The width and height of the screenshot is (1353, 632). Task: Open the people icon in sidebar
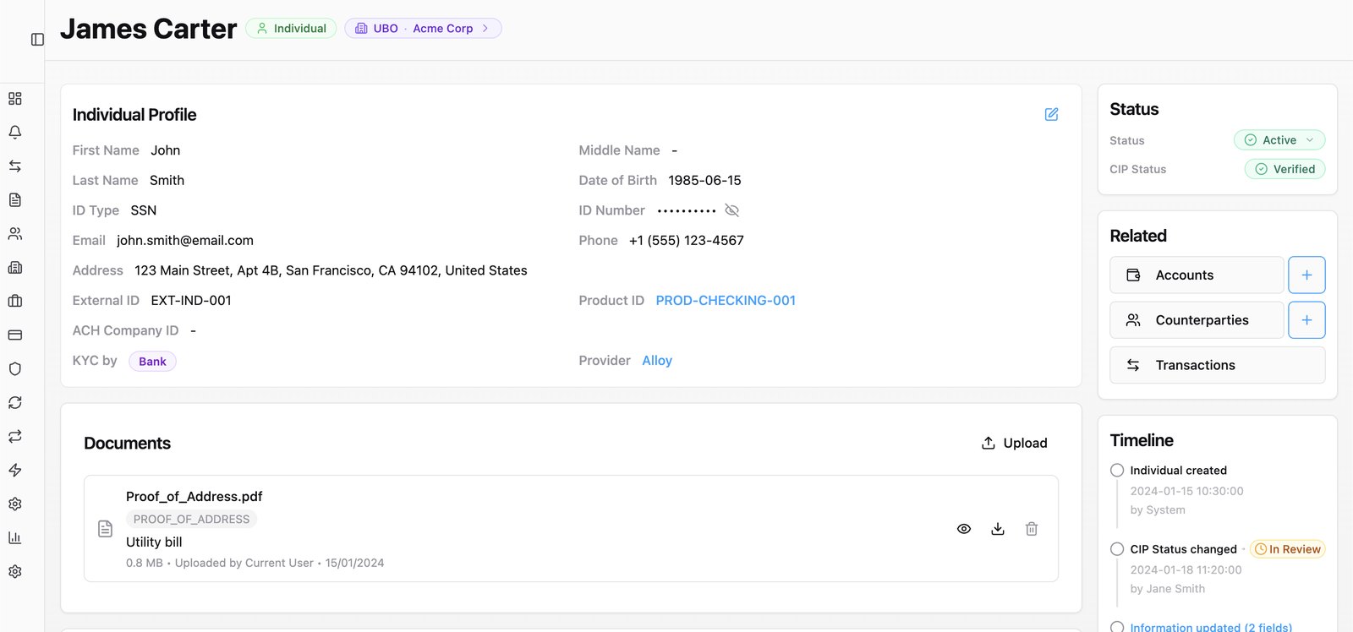15,234
